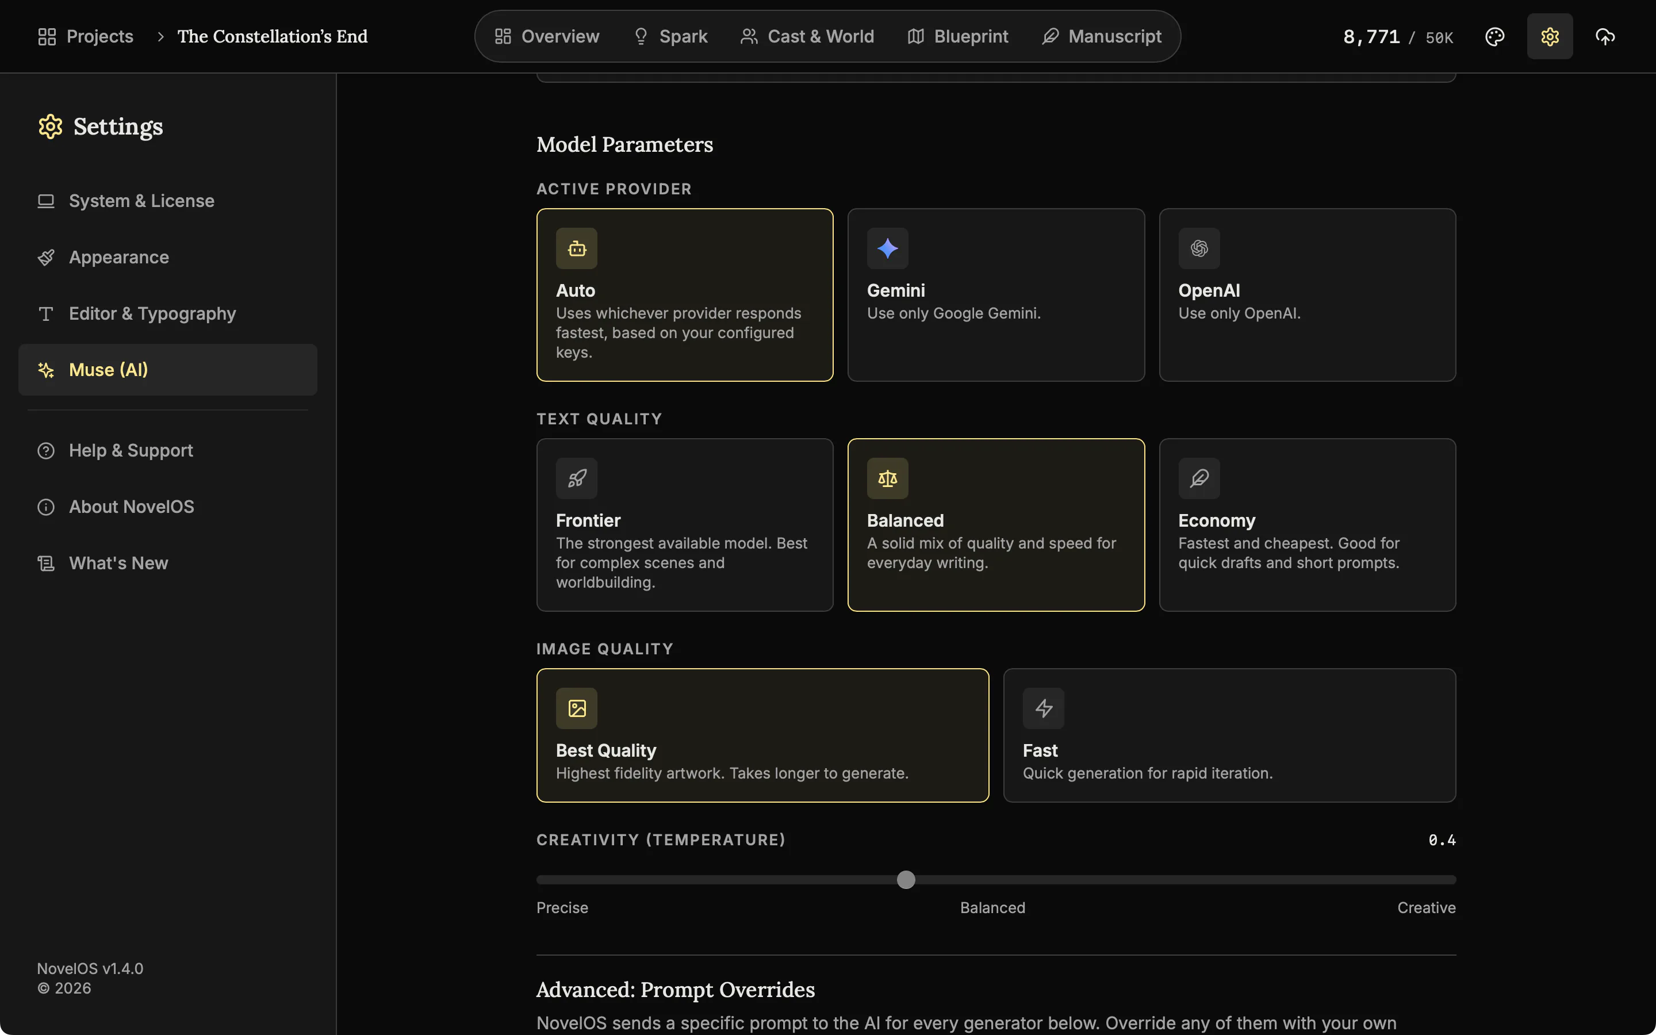Select the Auto active provider card
This screenshot has height=1035, width=1656.
[685, 295]
